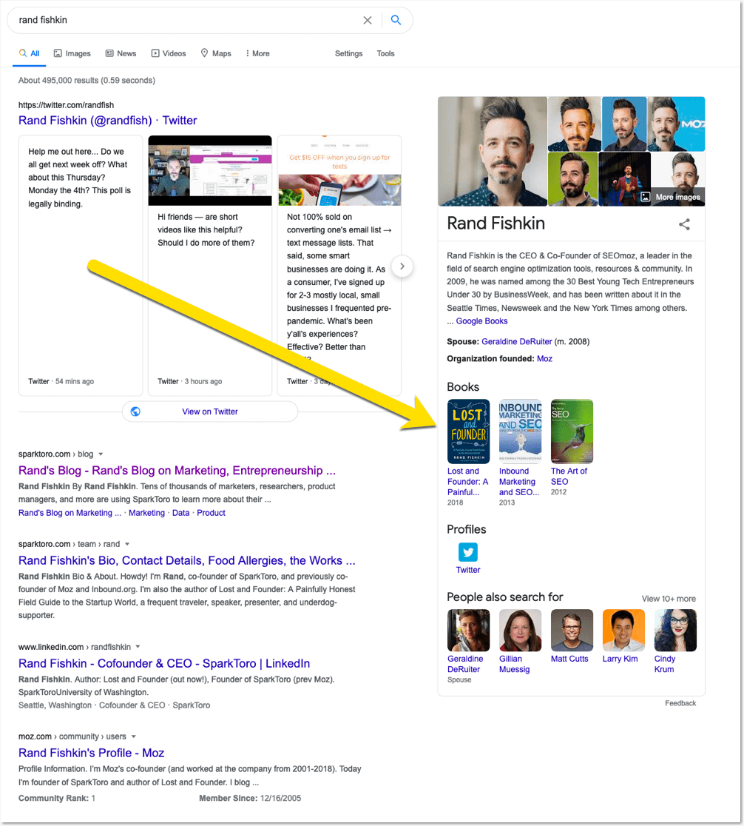Select the Lost and Founder book cover
This screenshot has width=744, height=826.
click(468, 432)
